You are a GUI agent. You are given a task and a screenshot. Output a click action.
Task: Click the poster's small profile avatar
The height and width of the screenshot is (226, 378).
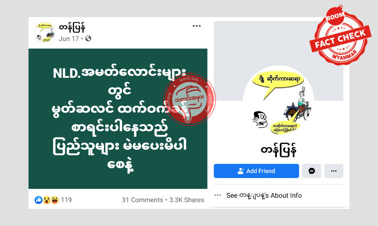coord(45,32)
